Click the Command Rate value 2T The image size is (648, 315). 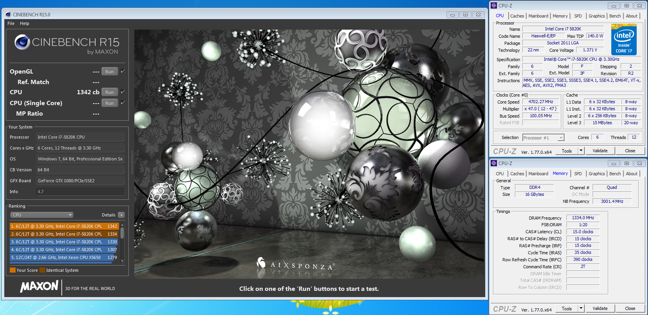(x=583, y=267)
